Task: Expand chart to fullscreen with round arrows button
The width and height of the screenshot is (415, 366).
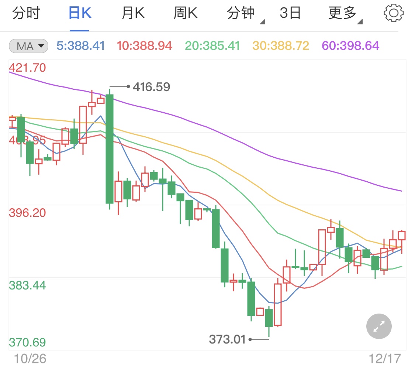Action: tap(379, 326)
